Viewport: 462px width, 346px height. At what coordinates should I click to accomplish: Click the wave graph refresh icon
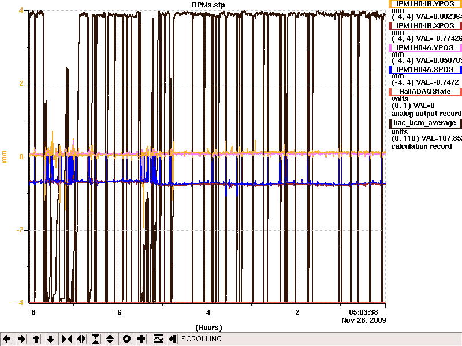tap(158, 339)
